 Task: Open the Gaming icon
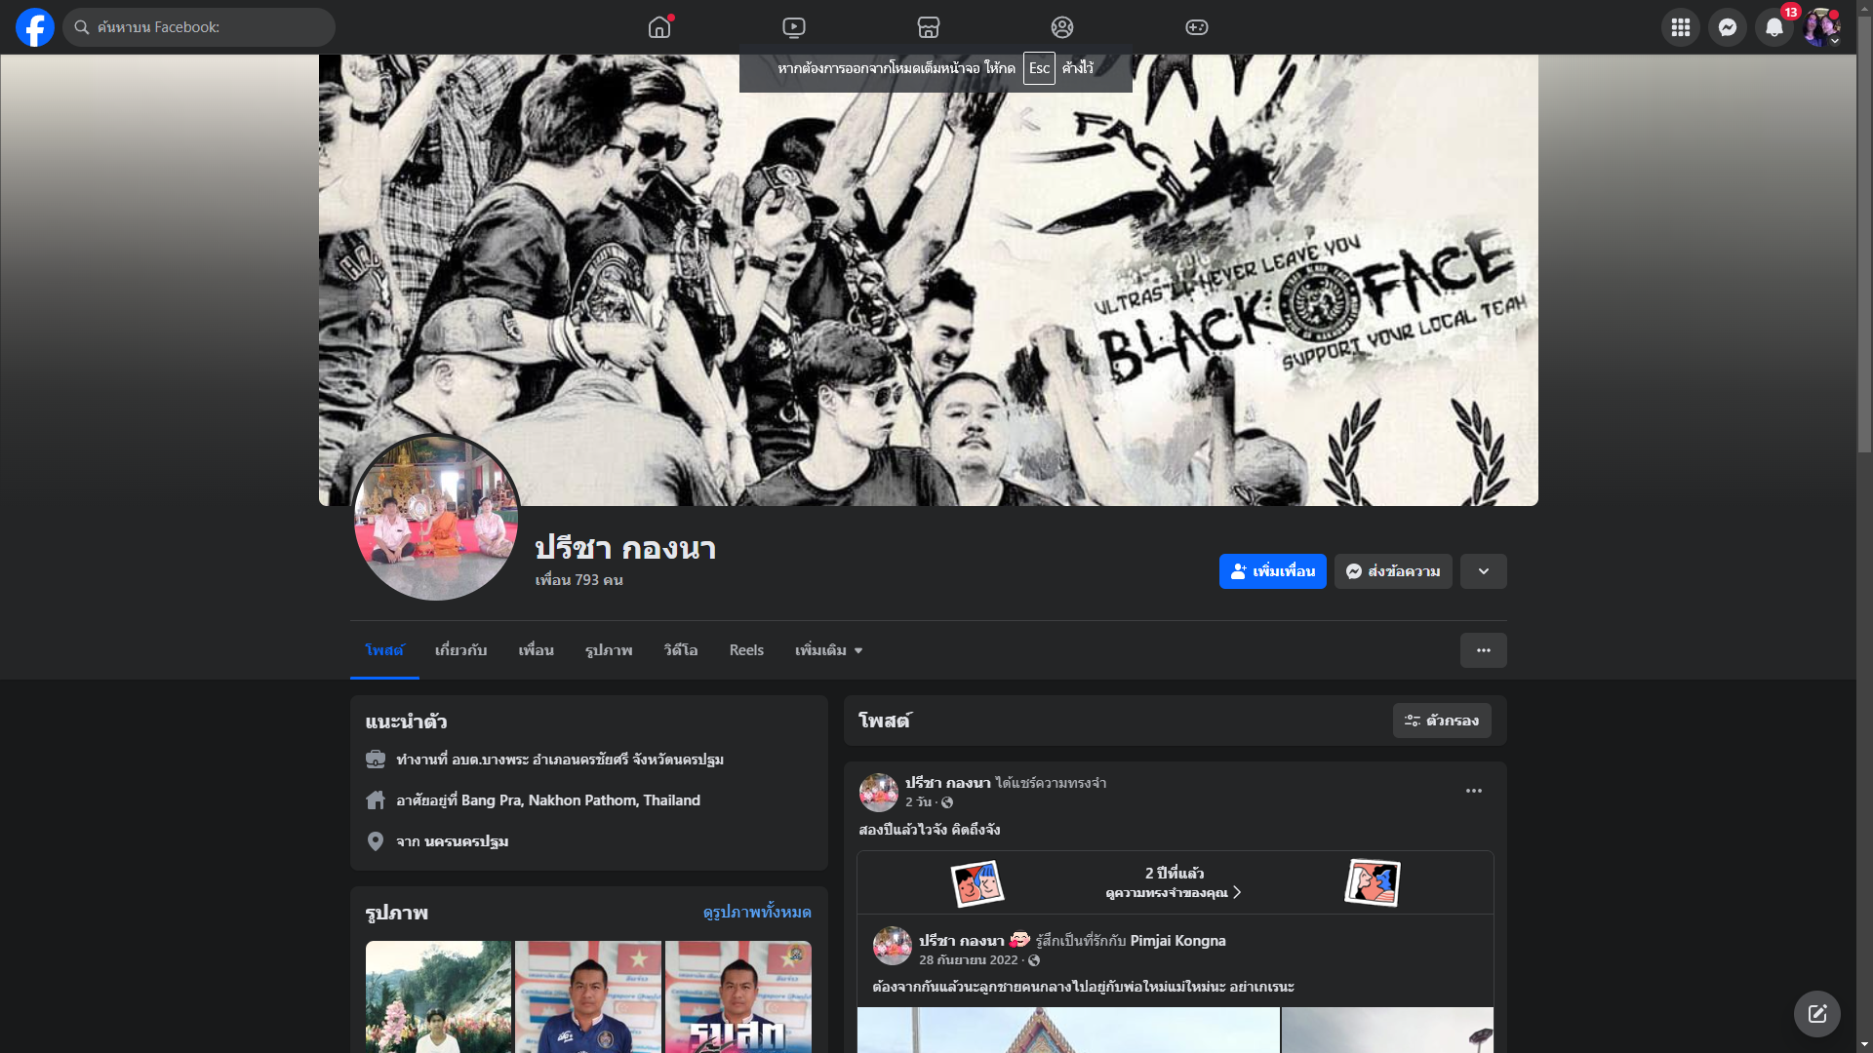pyautogui.click(x=1197, y=27)
